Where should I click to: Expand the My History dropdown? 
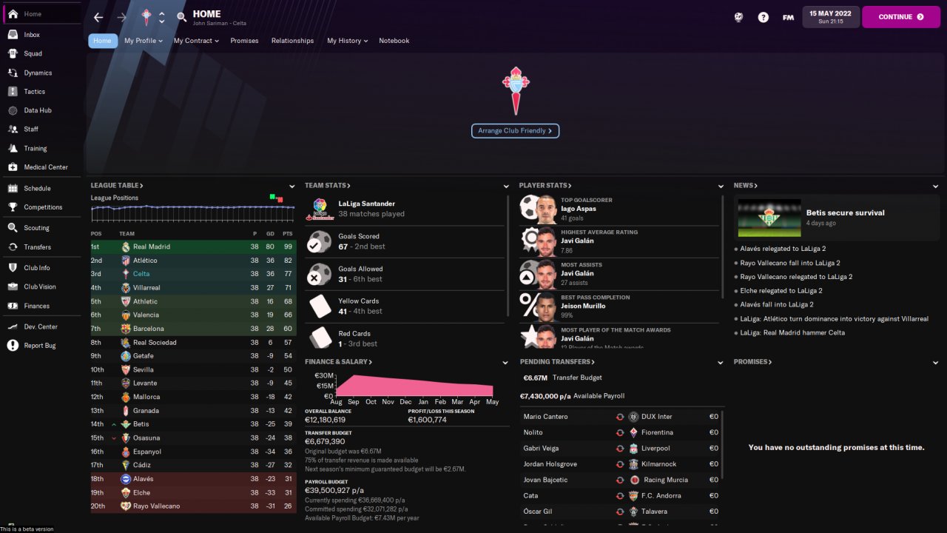click(x=348, y=41)
